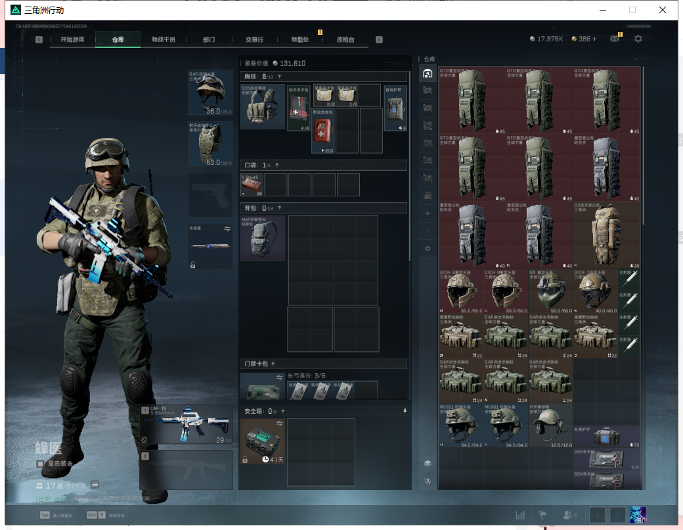Click the empty secondary weapon slot 2
This screenshot has height=530, width=683.
187,470
